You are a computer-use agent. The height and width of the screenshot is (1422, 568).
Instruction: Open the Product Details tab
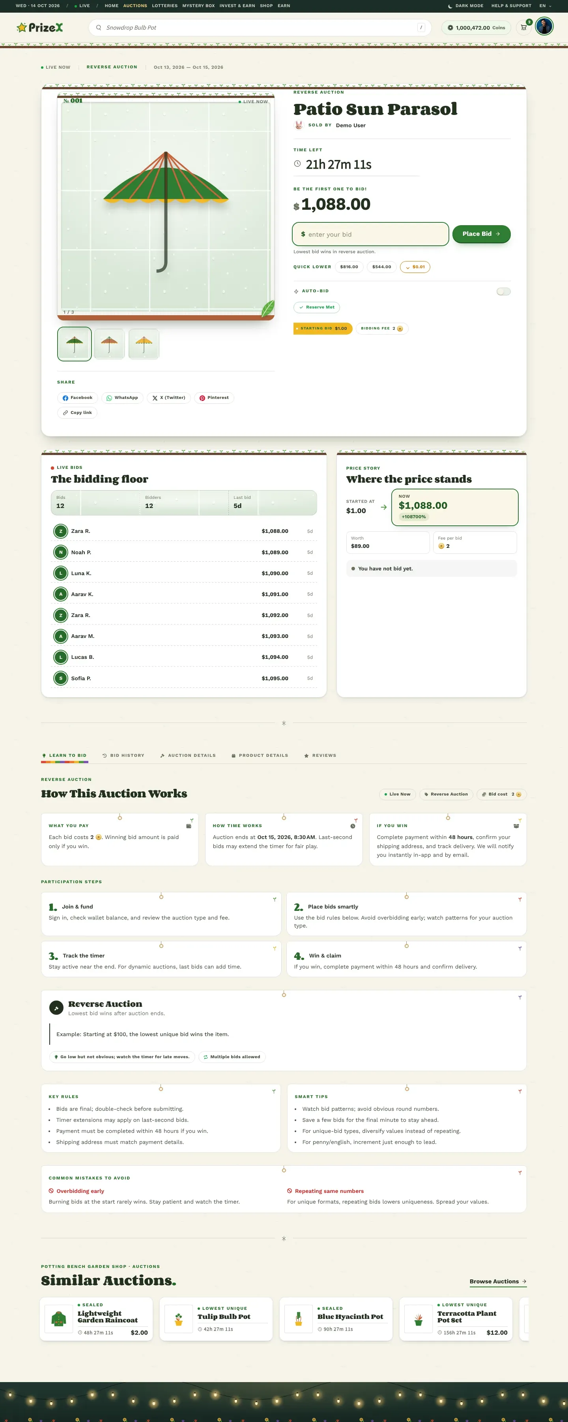pos(260,755)
